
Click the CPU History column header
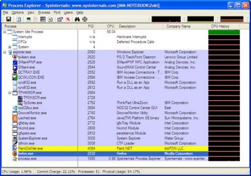coord(224,26)
